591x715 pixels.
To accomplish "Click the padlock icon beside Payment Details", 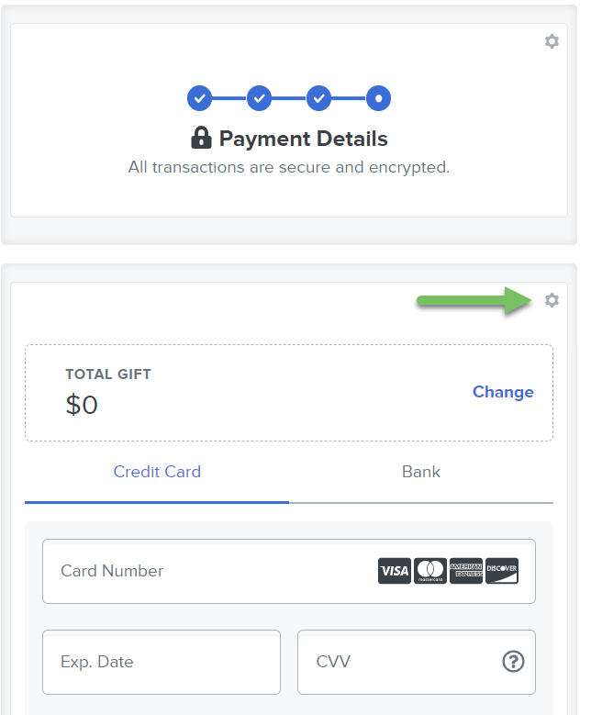I will tap(201, 138).
